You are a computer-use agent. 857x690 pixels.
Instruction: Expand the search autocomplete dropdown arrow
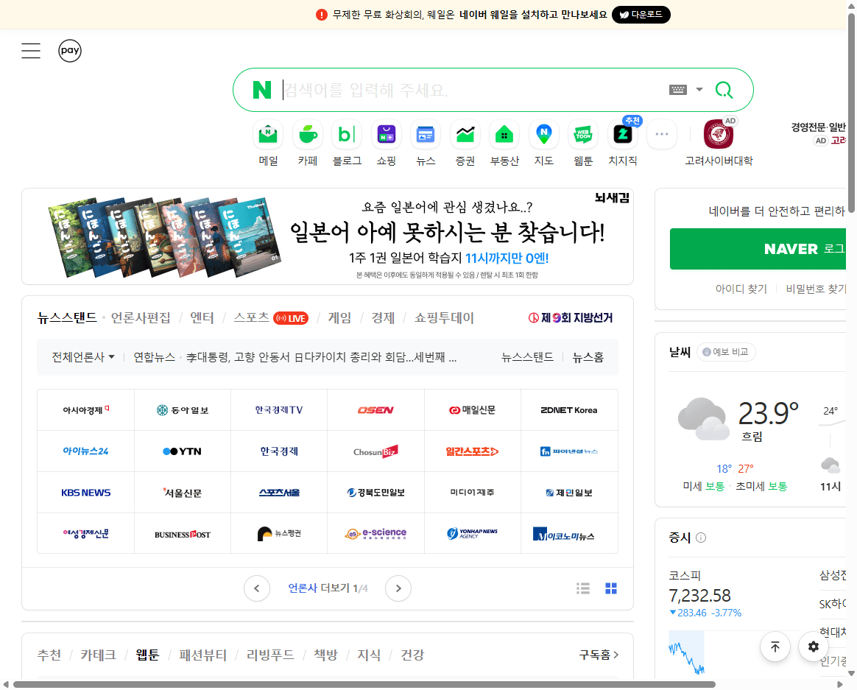(x=699, y=90)
